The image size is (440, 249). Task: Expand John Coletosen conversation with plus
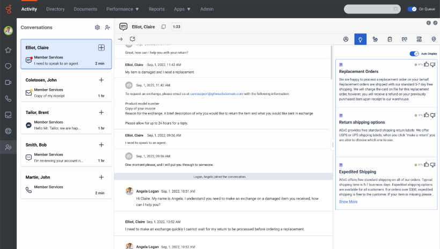[x=101, y=80]
